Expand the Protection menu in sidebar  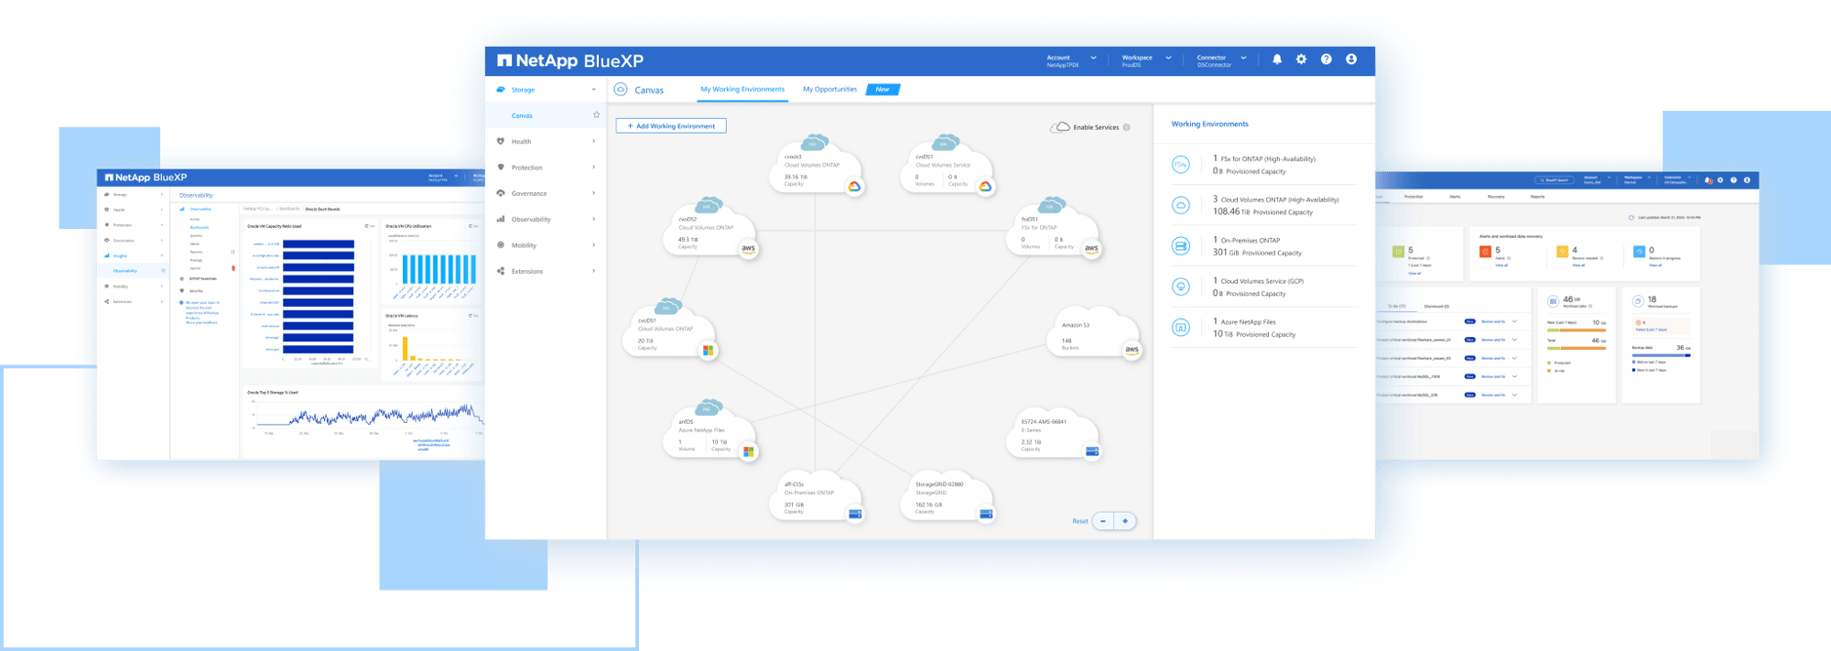coord(547,168)
